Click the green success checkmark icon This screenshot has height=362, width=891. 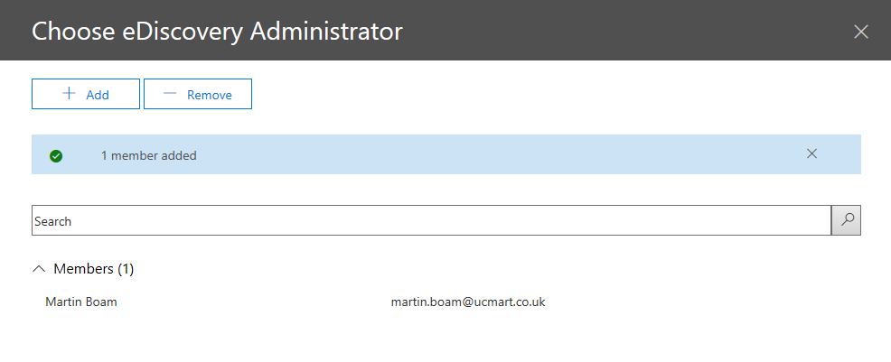56,155
